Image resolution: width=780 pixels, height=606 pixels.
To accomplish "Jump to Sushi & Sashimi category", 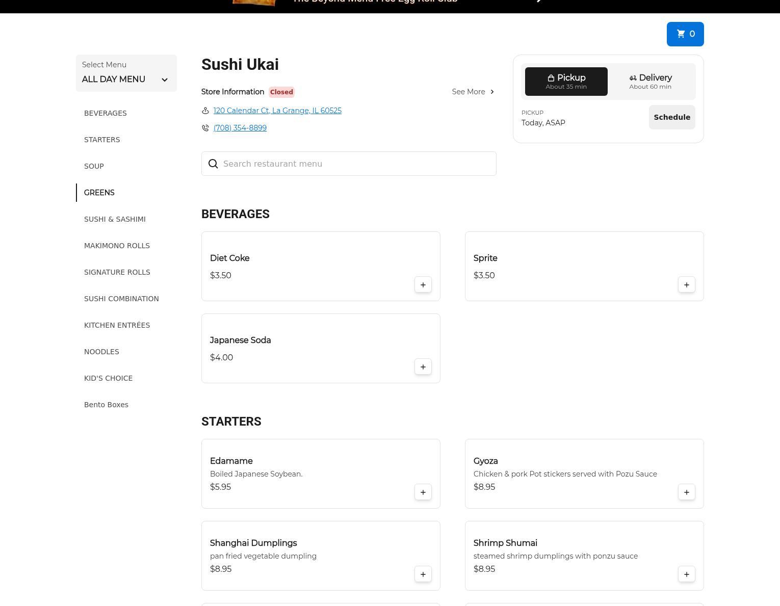I will coord(115,219).
